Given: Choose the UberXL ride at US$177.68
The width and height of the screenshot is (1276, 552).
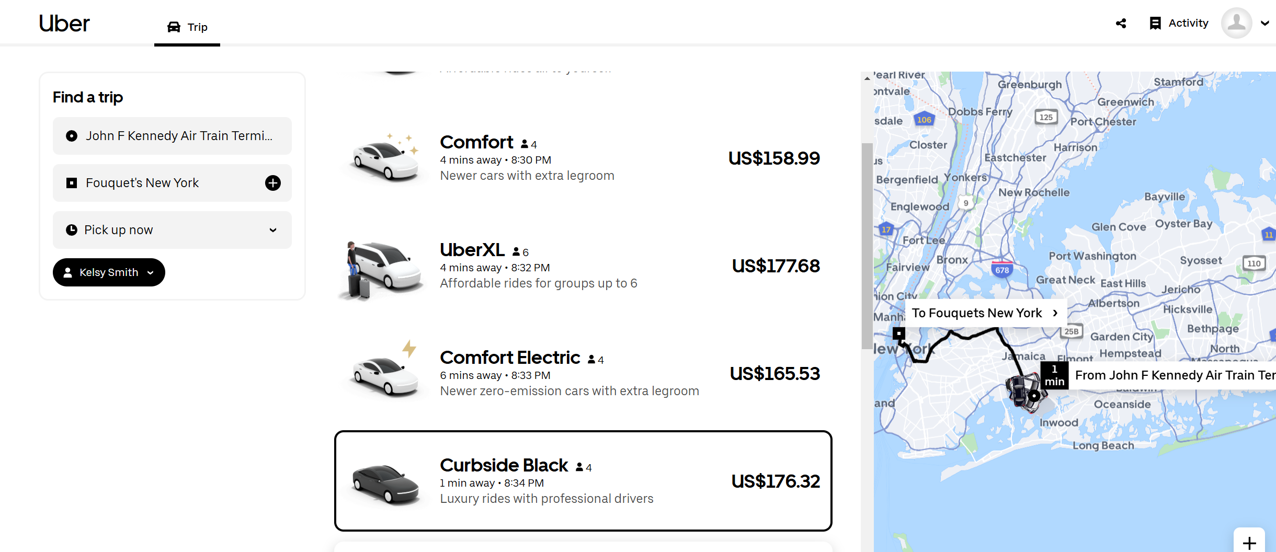Looking at the screenshot, I should tap(583, 266).
